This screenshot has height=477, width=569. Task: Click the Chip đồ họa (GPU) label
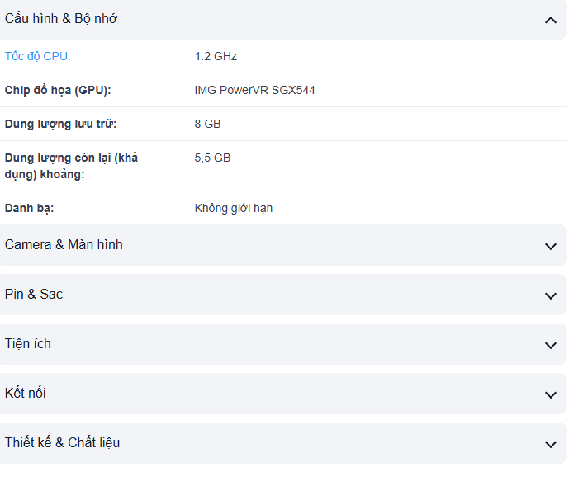tap(58, 90)
